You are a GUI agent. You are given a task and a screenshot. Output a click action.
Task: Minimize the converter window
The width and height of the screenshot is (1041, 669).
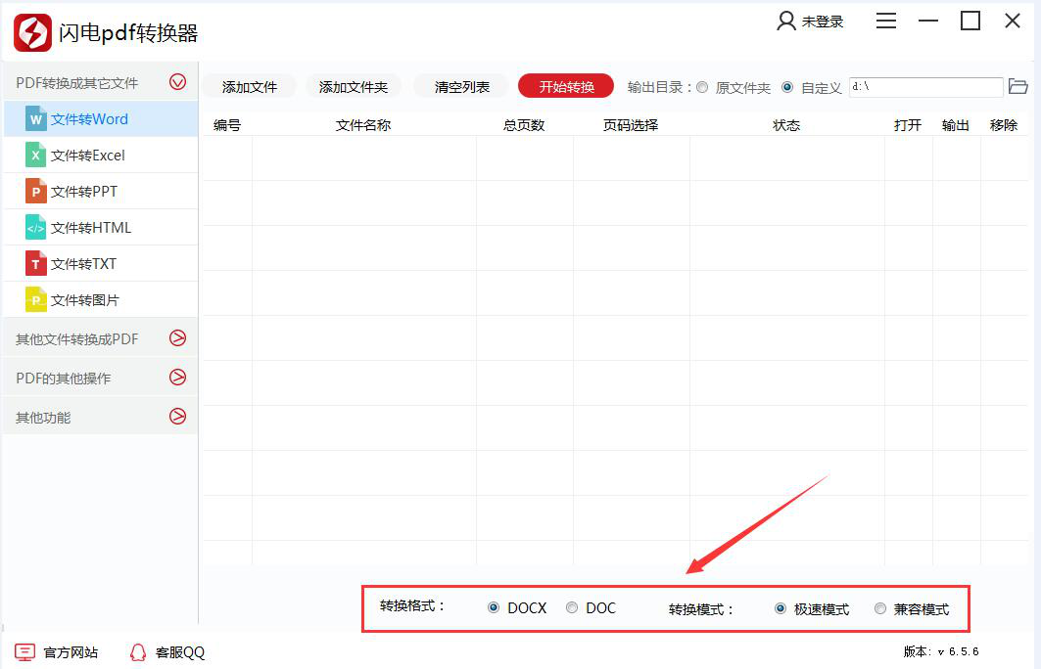coord(928,22)
